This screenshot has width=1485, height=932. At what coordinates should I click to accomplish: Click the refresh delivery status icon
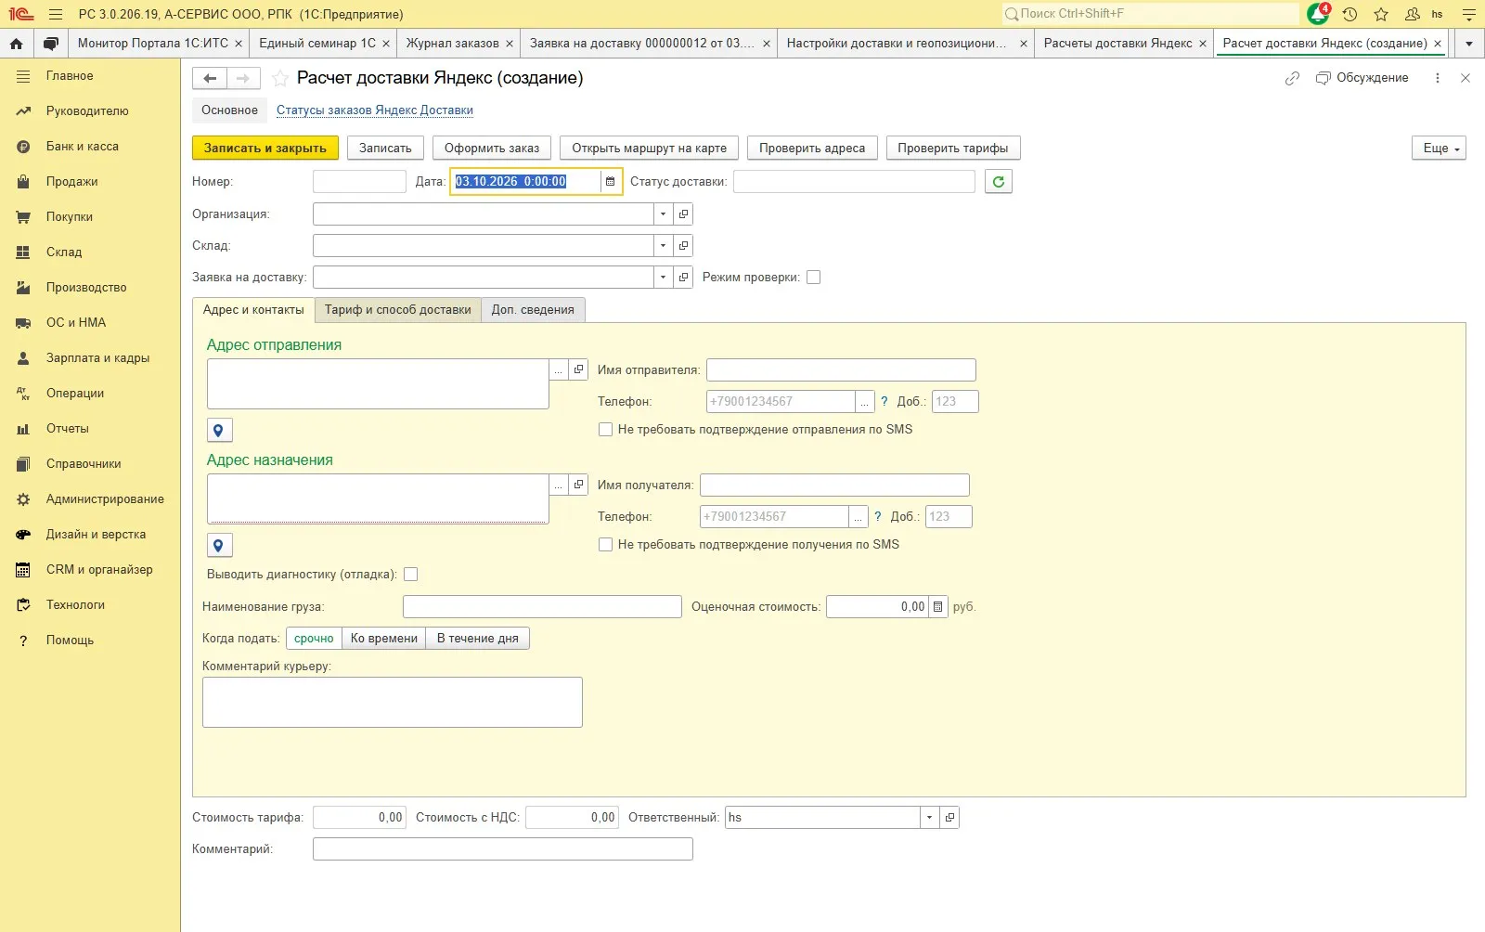(x=998, y=181)
